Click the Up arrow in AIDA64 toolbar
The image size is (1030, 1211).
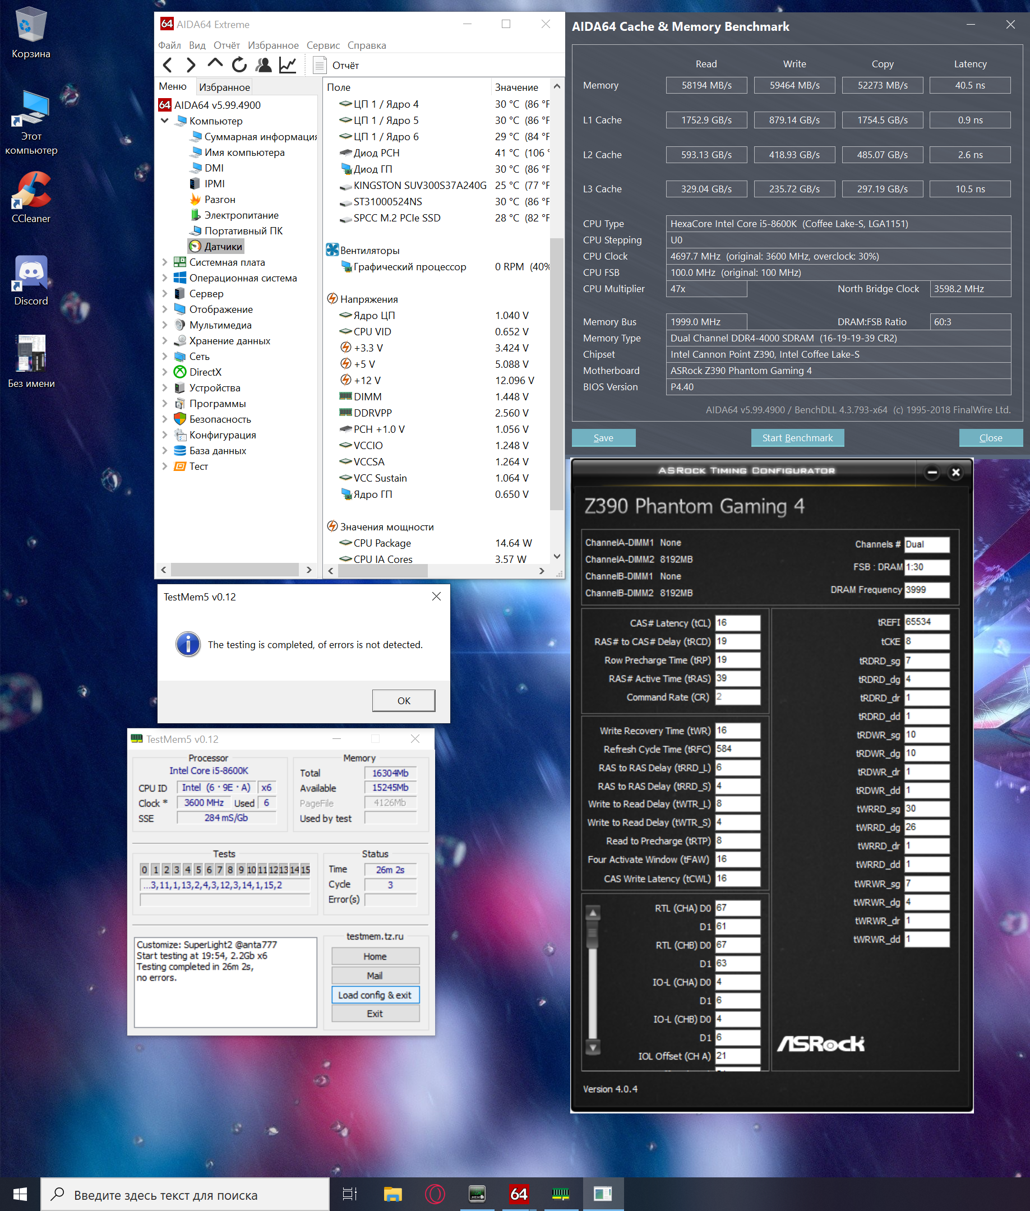tap(215, 64)
